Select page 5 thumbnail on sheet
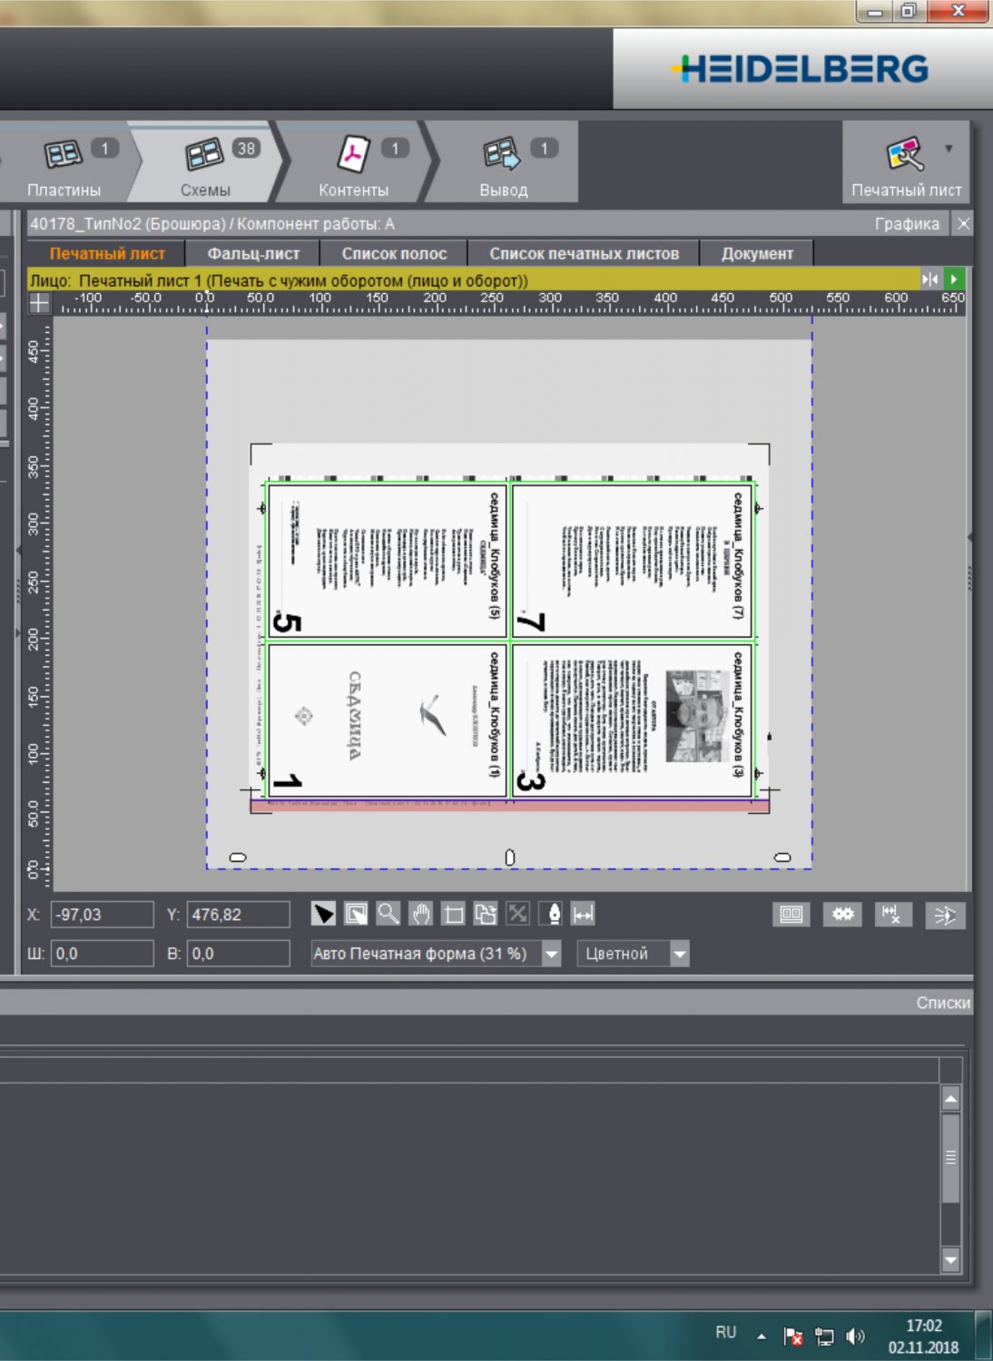The image size is (993, 1361). click(388, 561)
